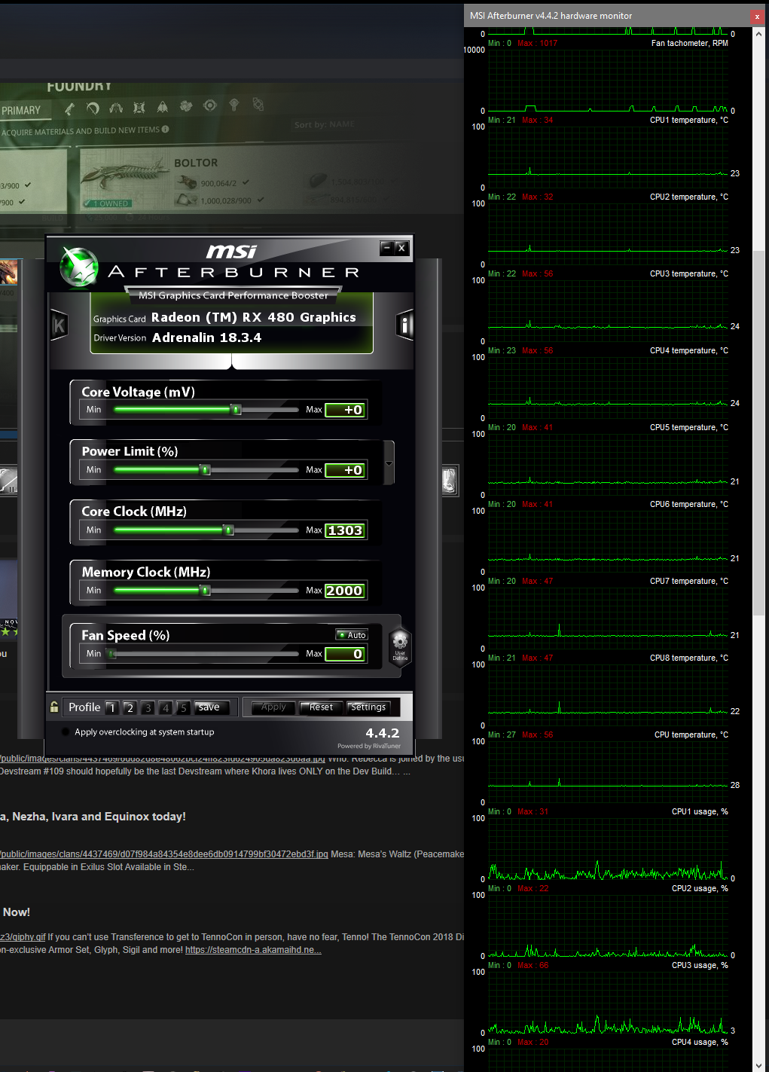Viewport: 769px width, 1072px height.
Task: Click the CPU3 usage graph
Action: pyautogui.click(x=609, y=1002)
